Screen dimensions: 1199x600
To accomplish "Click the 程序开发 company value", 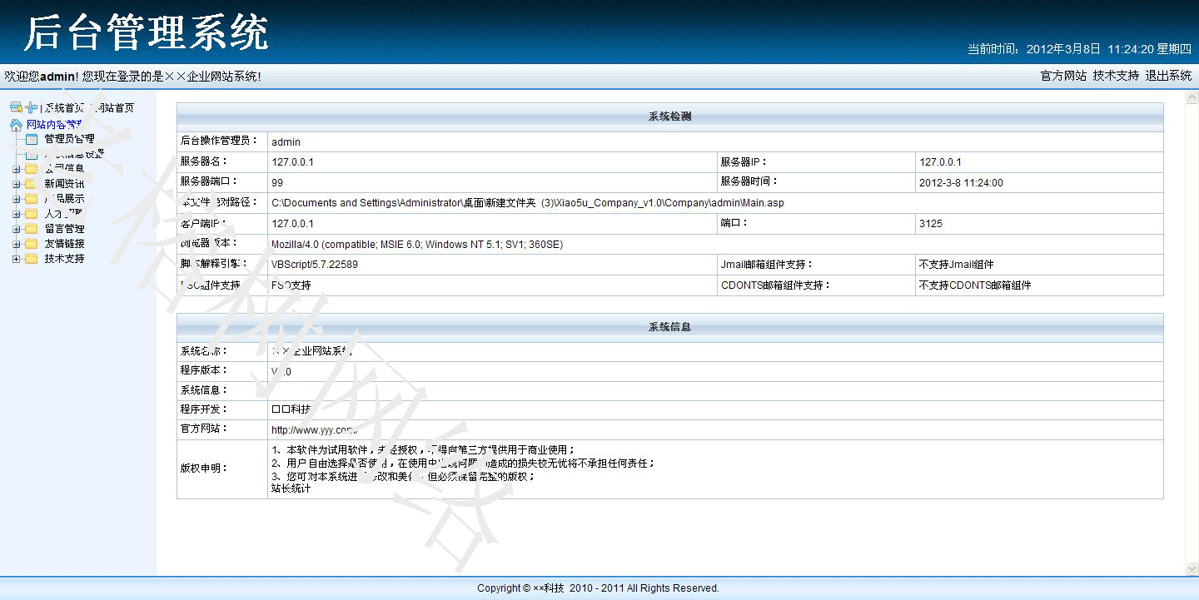I will [291, 409].
